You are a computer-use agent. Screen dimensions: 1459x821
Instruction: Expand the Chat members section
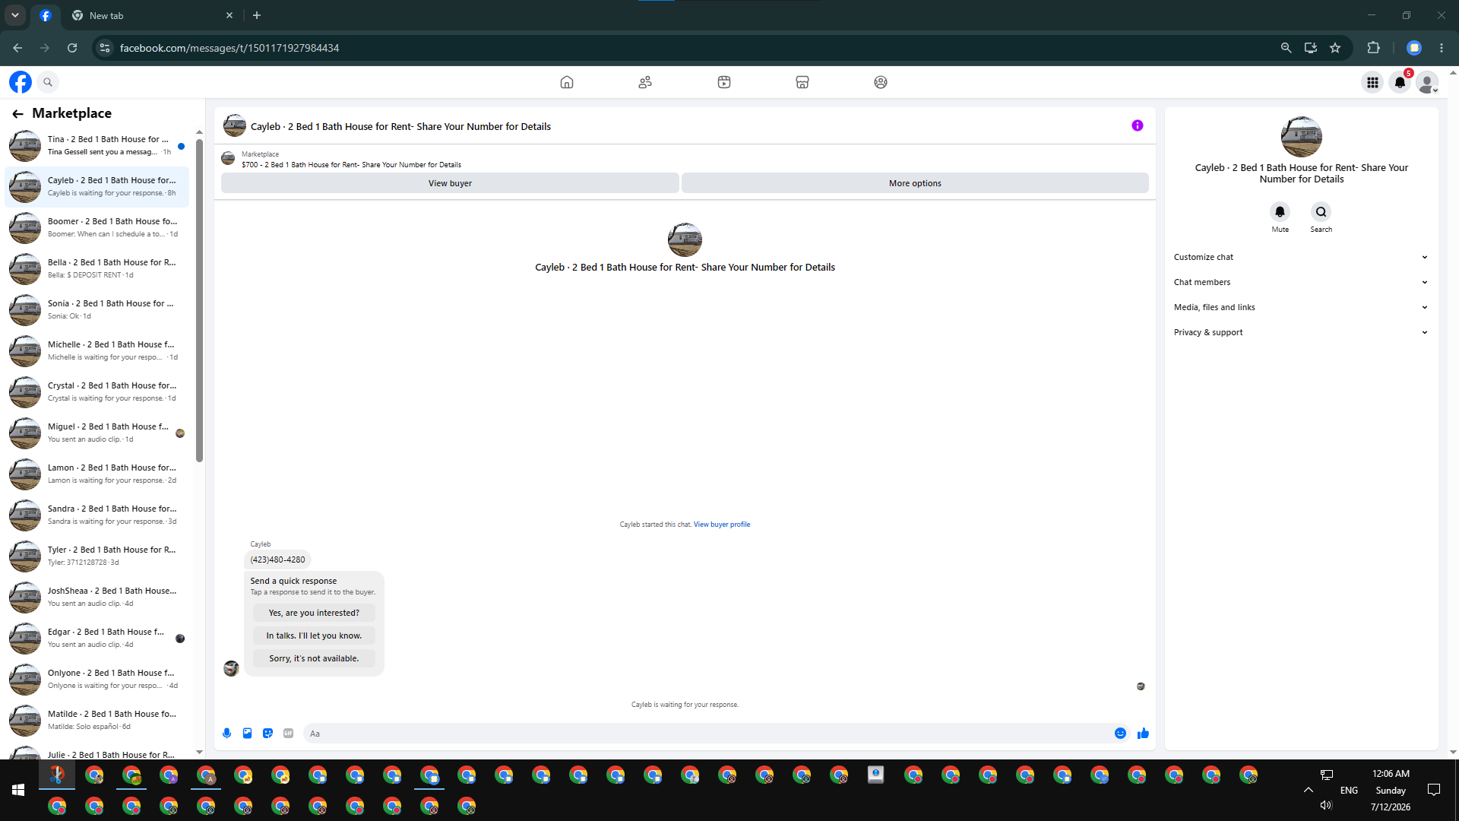pyautogui.click(x=1301, y=282)
